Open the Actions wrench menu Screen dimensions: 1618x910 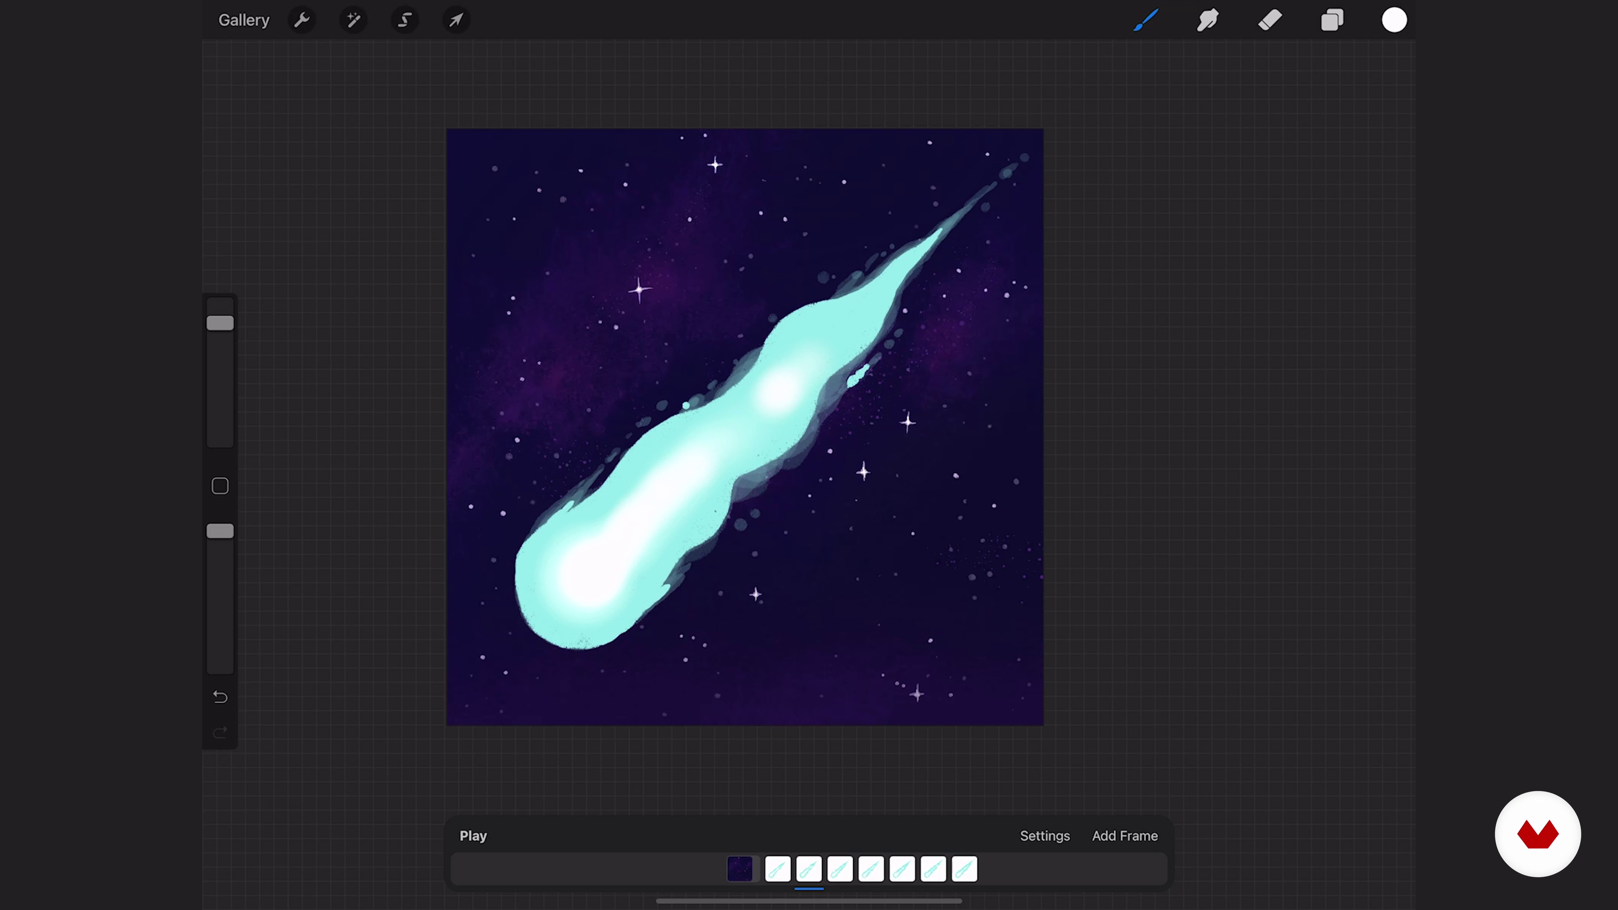pyautogui.click(x=302, y=20)
